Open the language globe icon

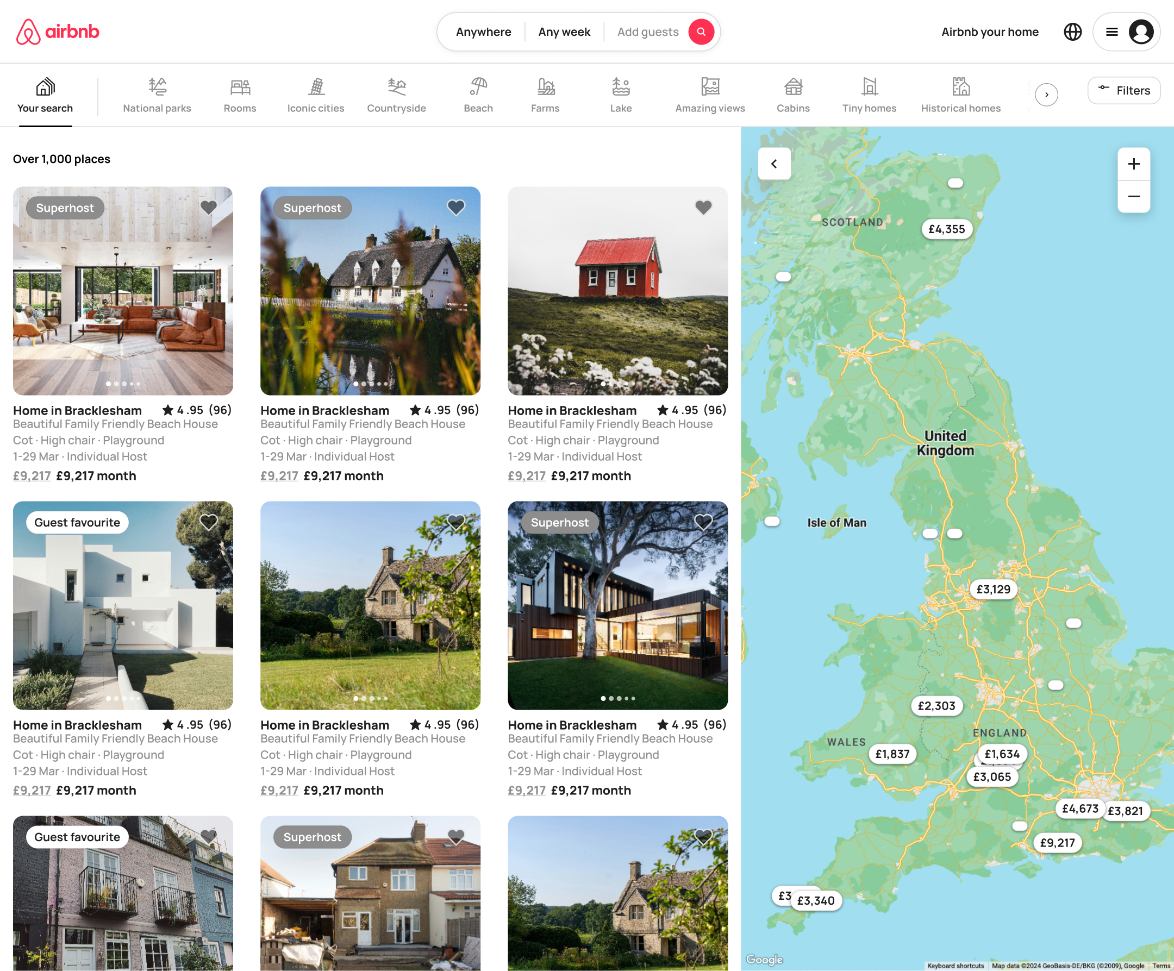pos(1072,32)
